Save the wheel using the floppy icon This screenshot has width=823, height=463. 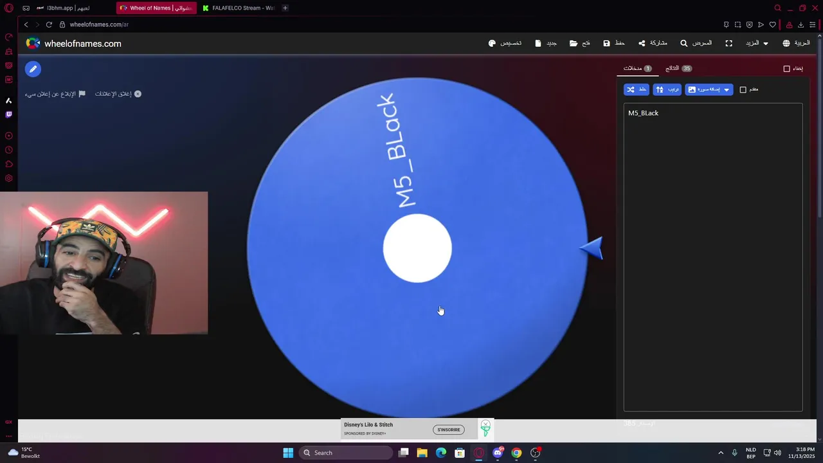613,43
